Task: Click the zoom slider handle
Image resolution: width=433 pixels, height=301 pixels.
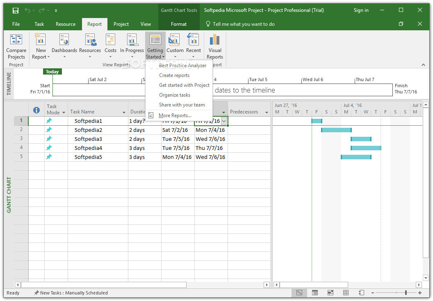Action: (x=406, y=293)
